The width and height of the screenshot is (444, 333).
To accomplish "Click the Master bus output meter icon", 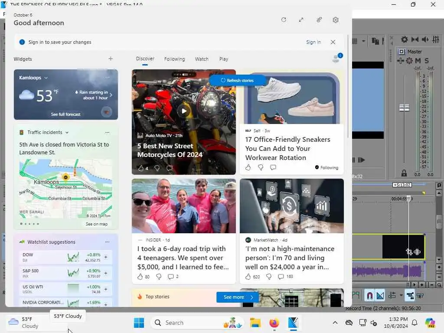I will [402, 52].
